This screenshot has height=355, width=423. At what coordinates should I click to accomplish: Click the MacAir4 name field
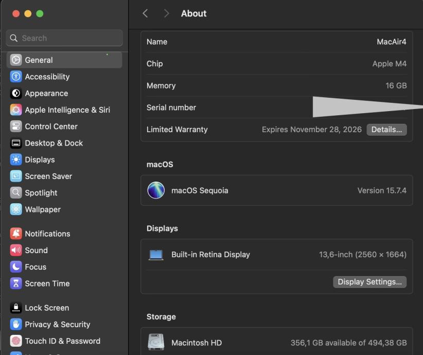pyautogui.click(x=391, y=42)
